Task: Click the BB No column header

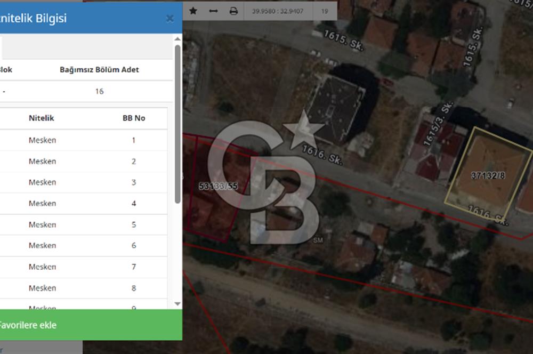Action: tap(134, 118)
